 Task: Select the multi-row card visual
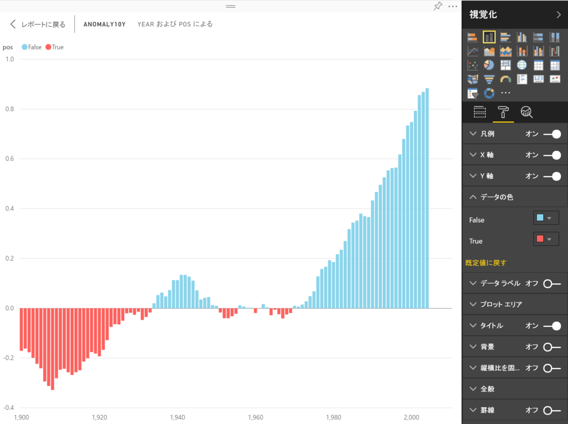pyautogui.click(x=522, y=79)
